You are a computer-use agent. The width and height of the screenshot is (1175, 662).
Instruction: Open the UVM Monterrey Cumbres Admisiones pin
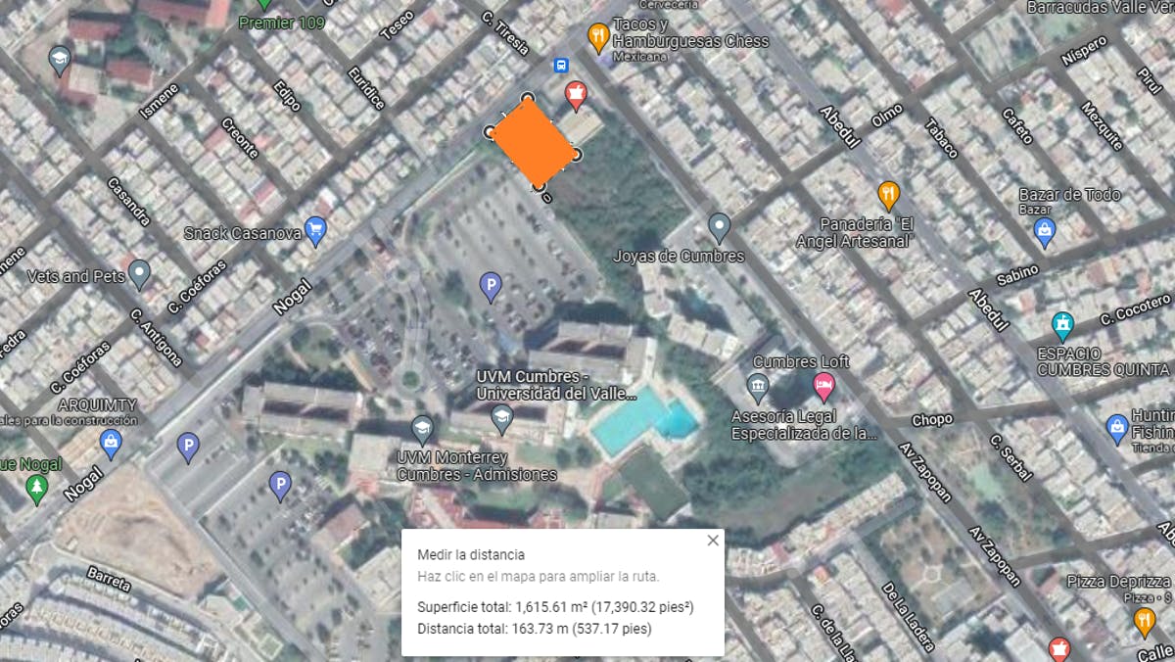(x=422, y=430)
